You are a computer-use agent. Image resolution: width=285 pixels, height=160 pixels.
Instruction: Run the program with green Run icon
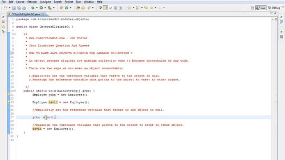[41, 8]
